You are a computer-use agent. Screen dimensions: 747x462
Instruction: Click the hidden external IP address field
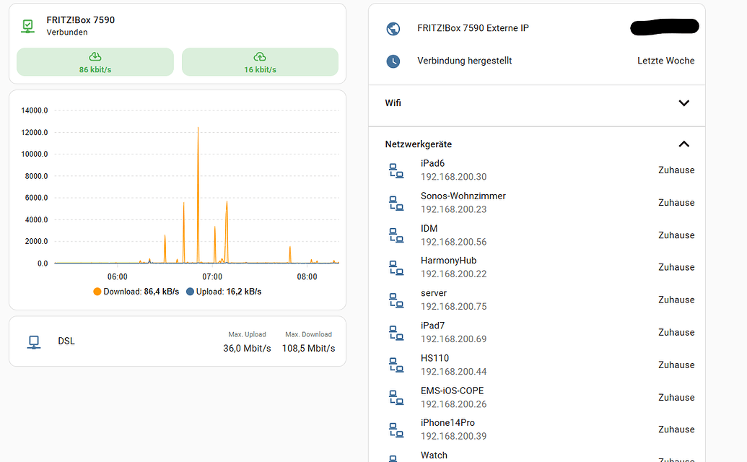coord(663,27)
